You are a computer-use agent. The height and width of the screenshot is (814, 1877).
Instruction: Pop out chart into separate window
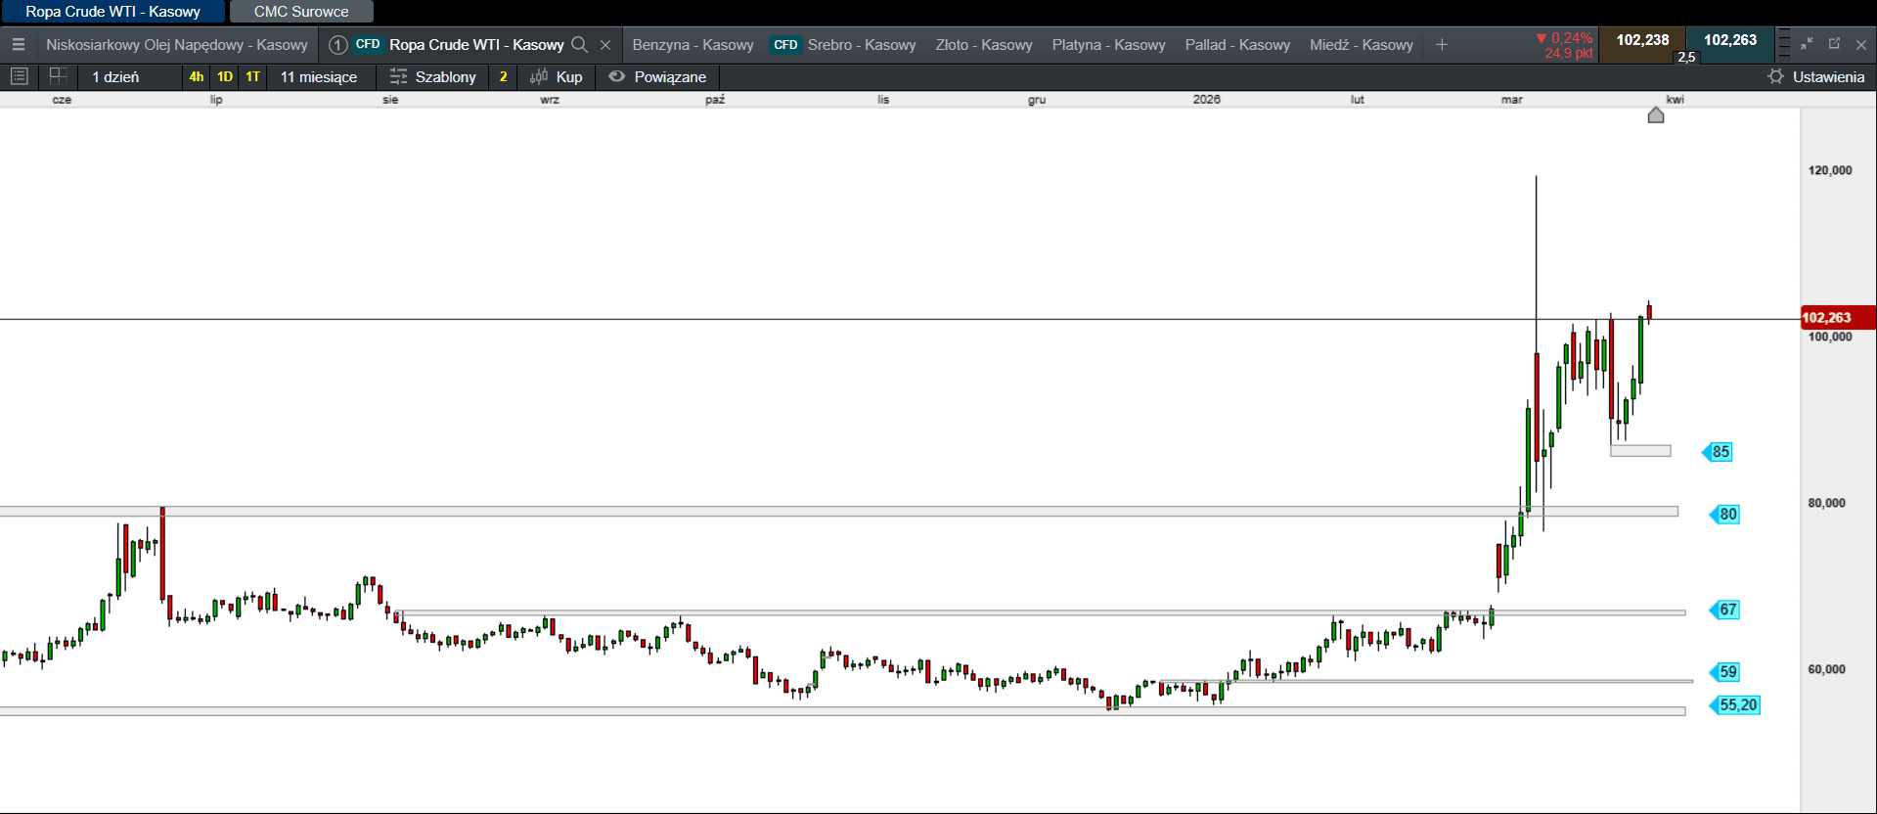pos(1834,44)
